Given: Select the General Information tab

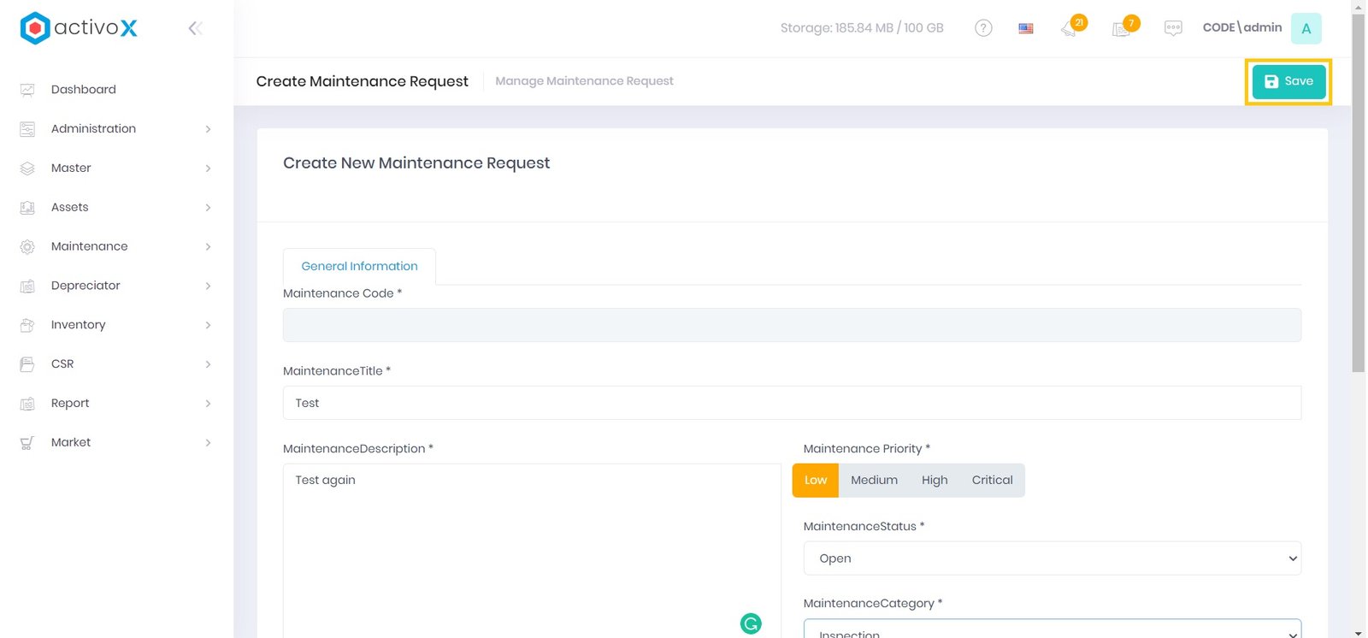Looking at the screenshot, I should pos(359,267).
